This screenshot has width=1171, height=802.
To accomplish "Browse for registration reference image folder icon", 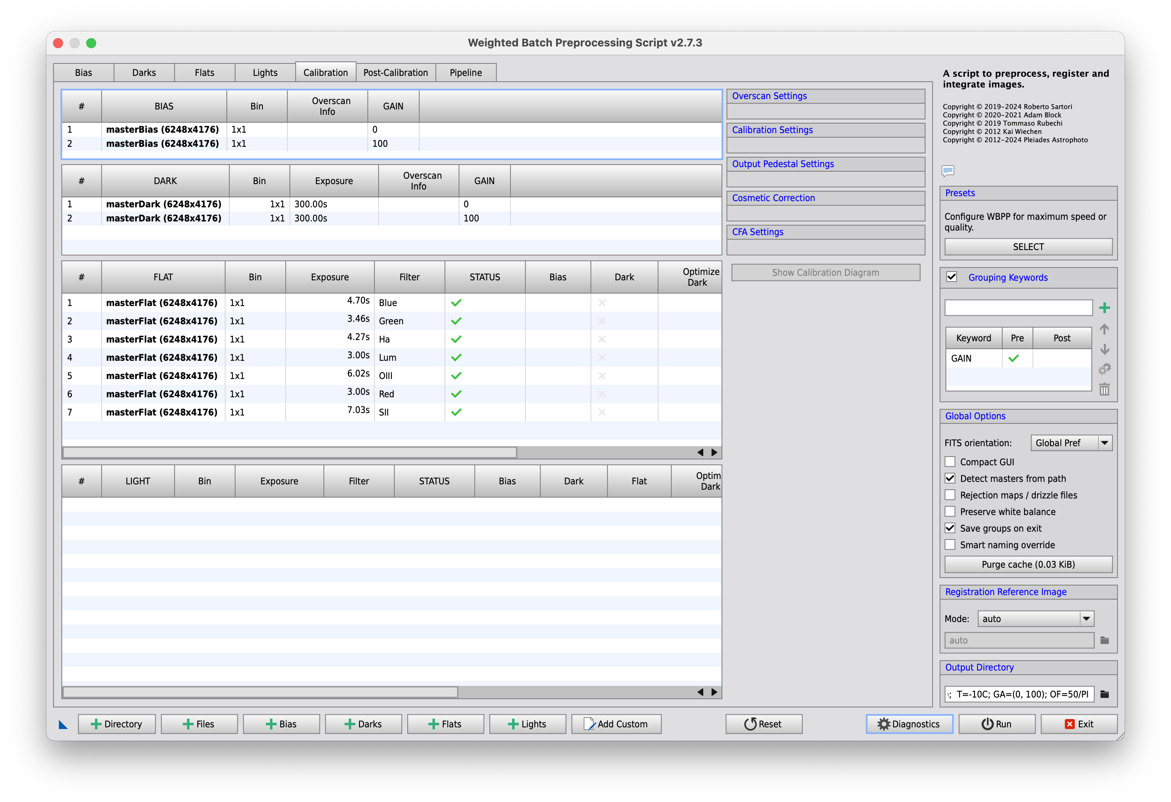I will tap(1105, 640).
